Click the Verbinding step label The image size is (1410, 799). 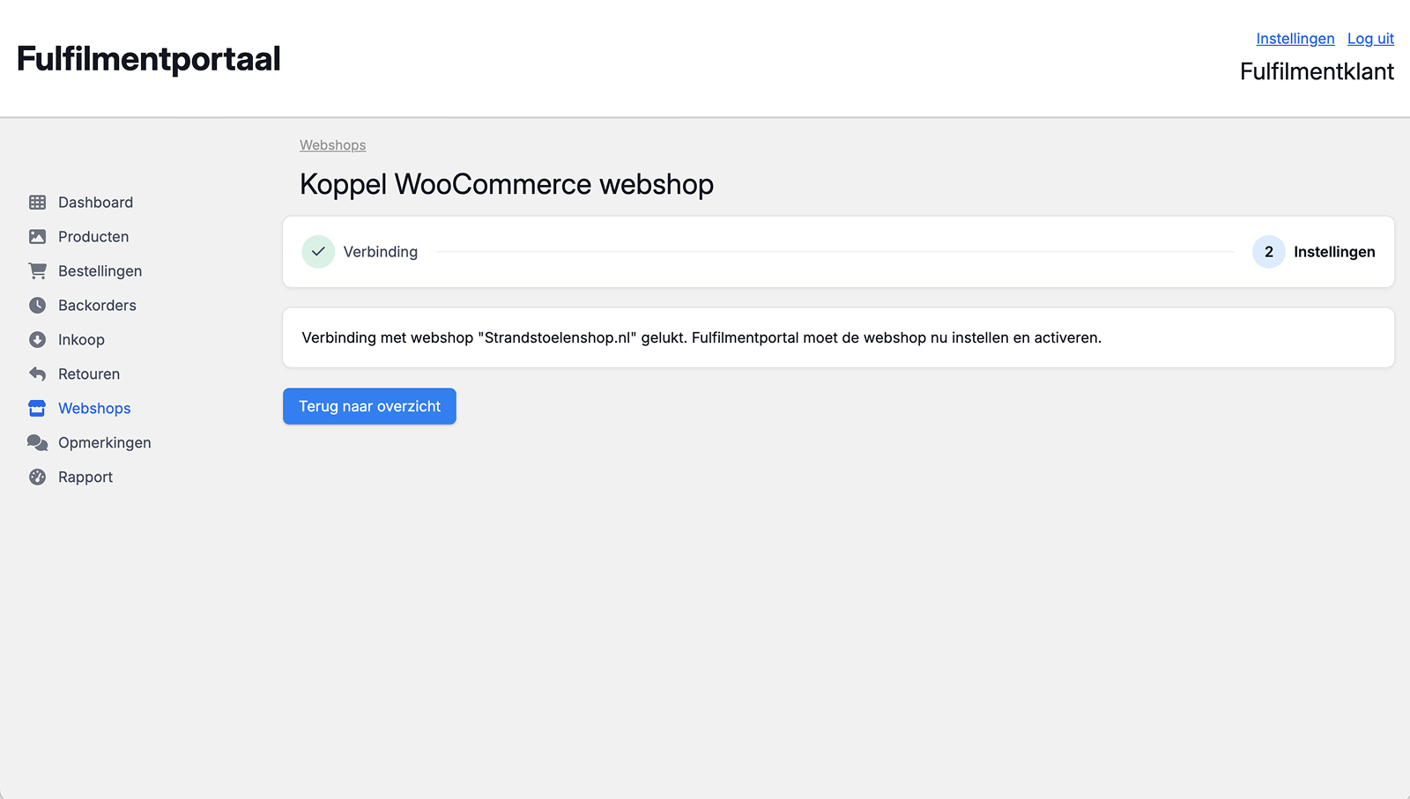pos(380,252)
